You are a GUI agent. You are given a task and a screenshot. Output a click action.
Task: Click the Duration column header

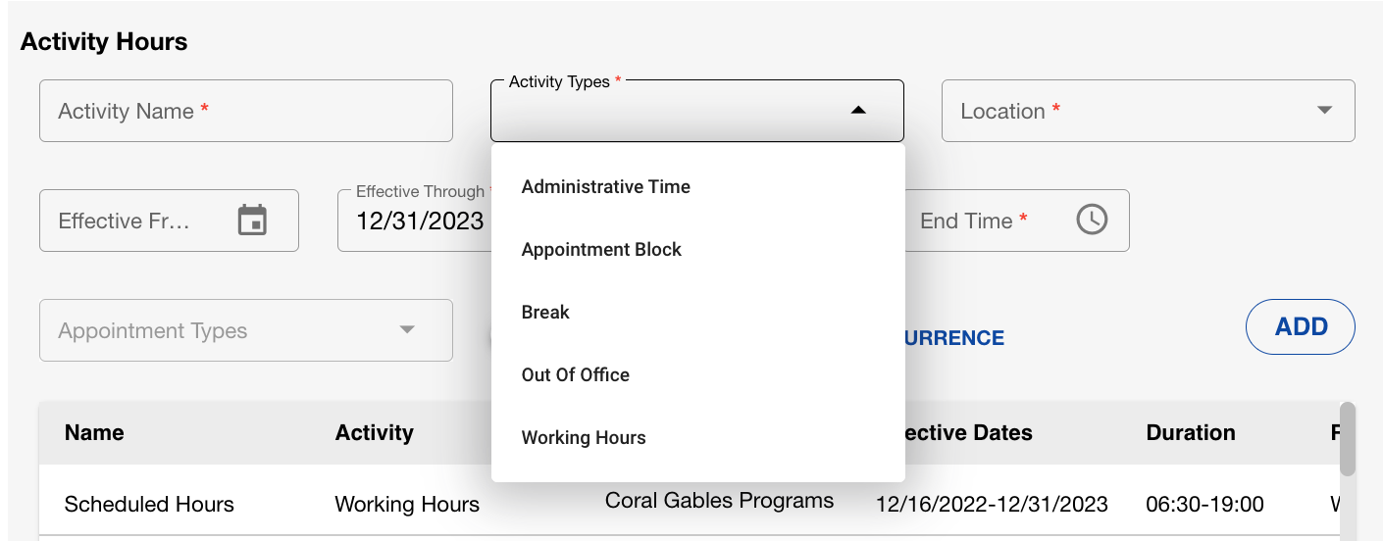pyautogui.click(x=1190, y=433)
